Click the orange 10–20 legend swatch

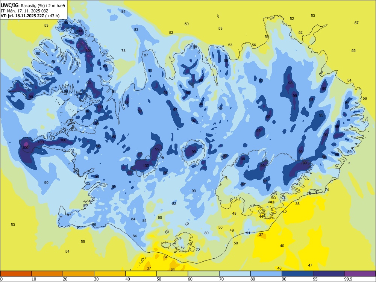pos(47,274)
